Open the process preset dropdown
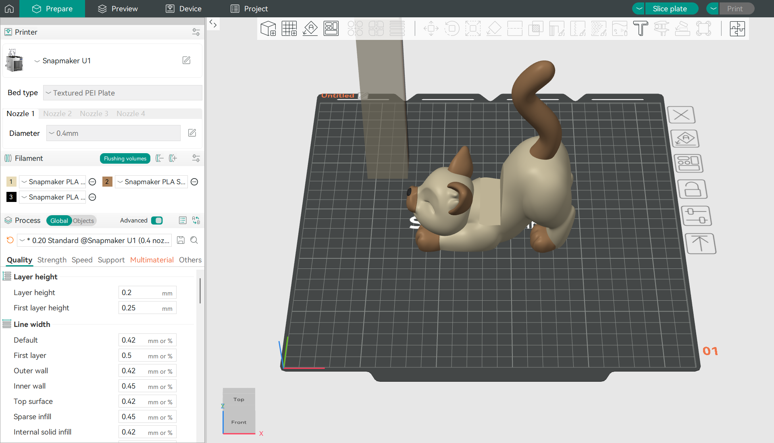This screenshot has width=774, height=443. (94, 241)
